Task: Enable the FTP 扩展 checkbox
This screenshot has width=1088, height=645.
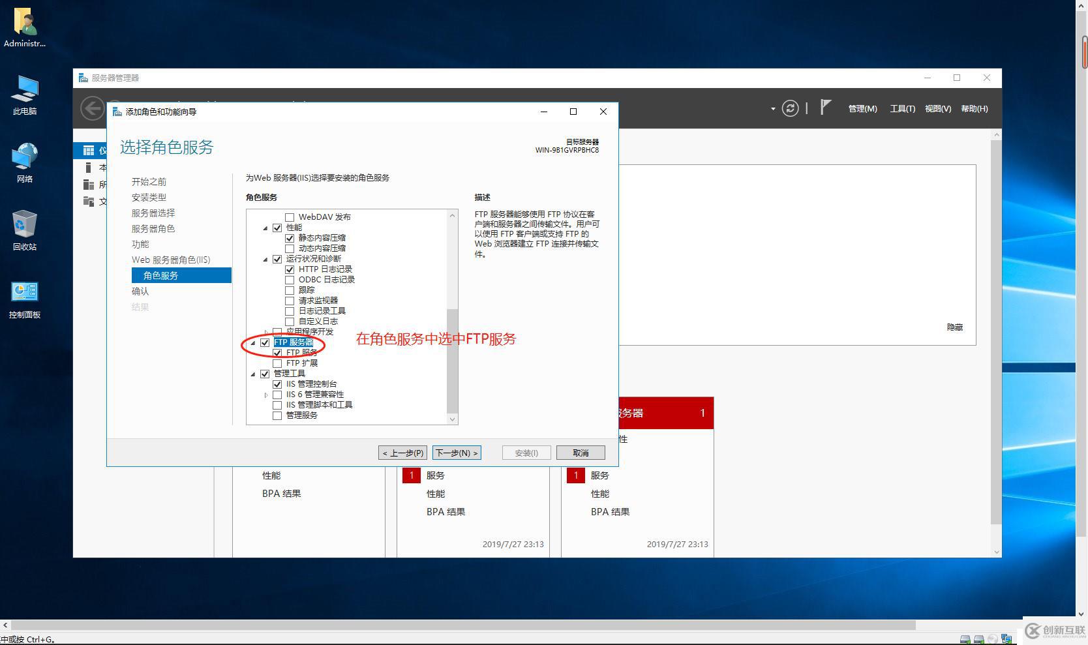Action: (277, 363)
